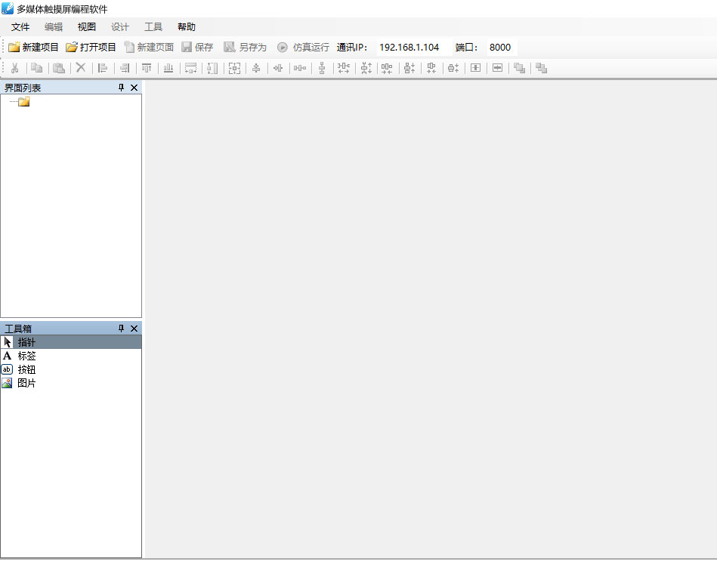Select the folder node in 界面列表 tree
The height and width of the screenshot is (571, 717).
[23, 102]
